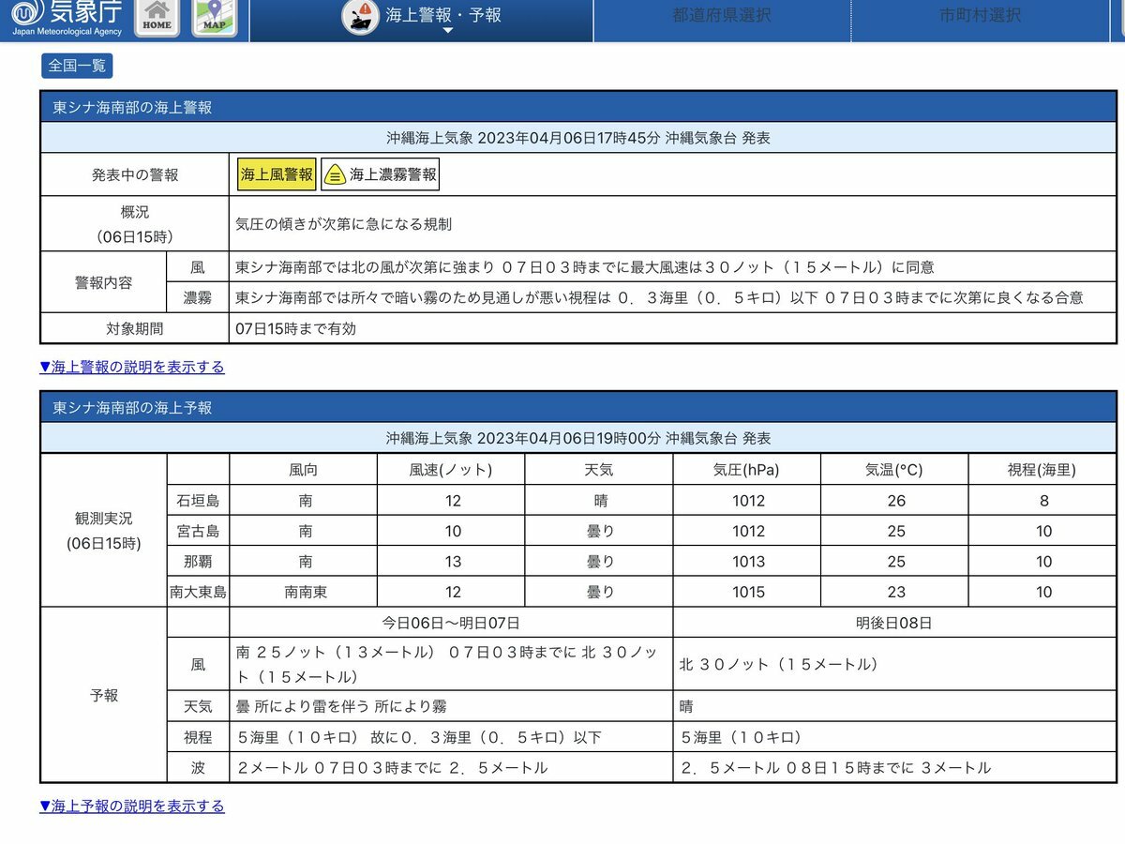Click the 東シナ海南部の海上予報 section header
Viewport: 1125px width, 844px height.
point(132,407)
